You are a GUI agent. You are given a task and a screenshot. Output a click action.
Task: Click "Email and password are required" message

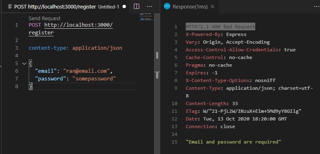click(233, 142)
